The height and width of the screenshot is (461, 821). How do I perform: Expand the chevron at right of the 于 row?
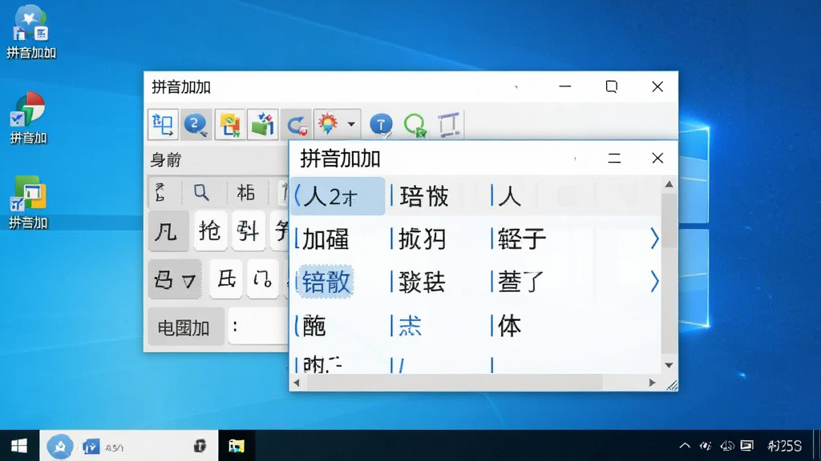point(654,239)
